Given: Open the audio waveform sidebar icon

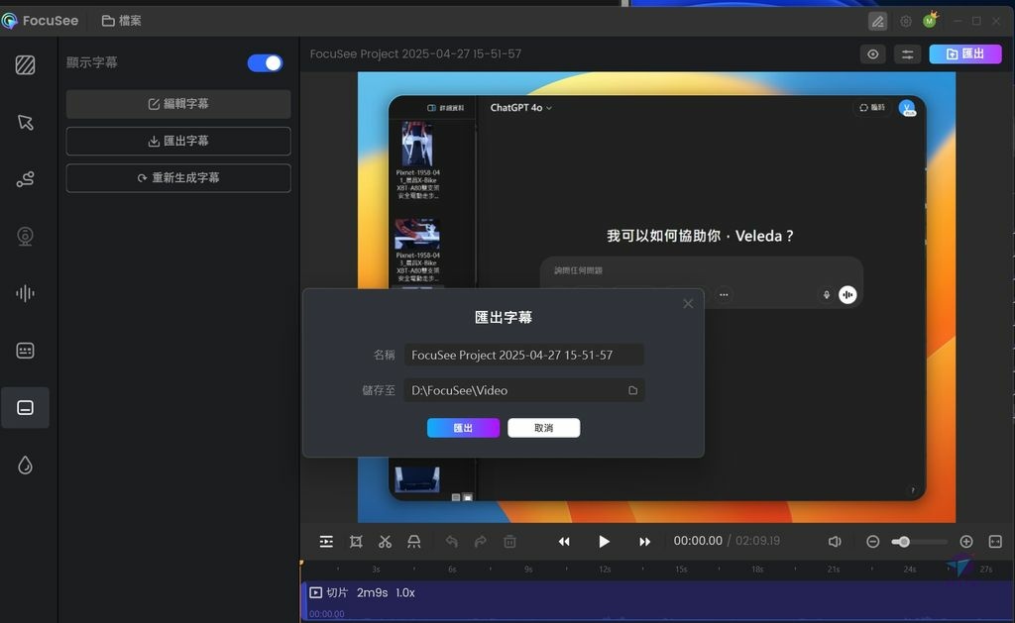Looking at the screenshot, I should click(x=25, y=293).
